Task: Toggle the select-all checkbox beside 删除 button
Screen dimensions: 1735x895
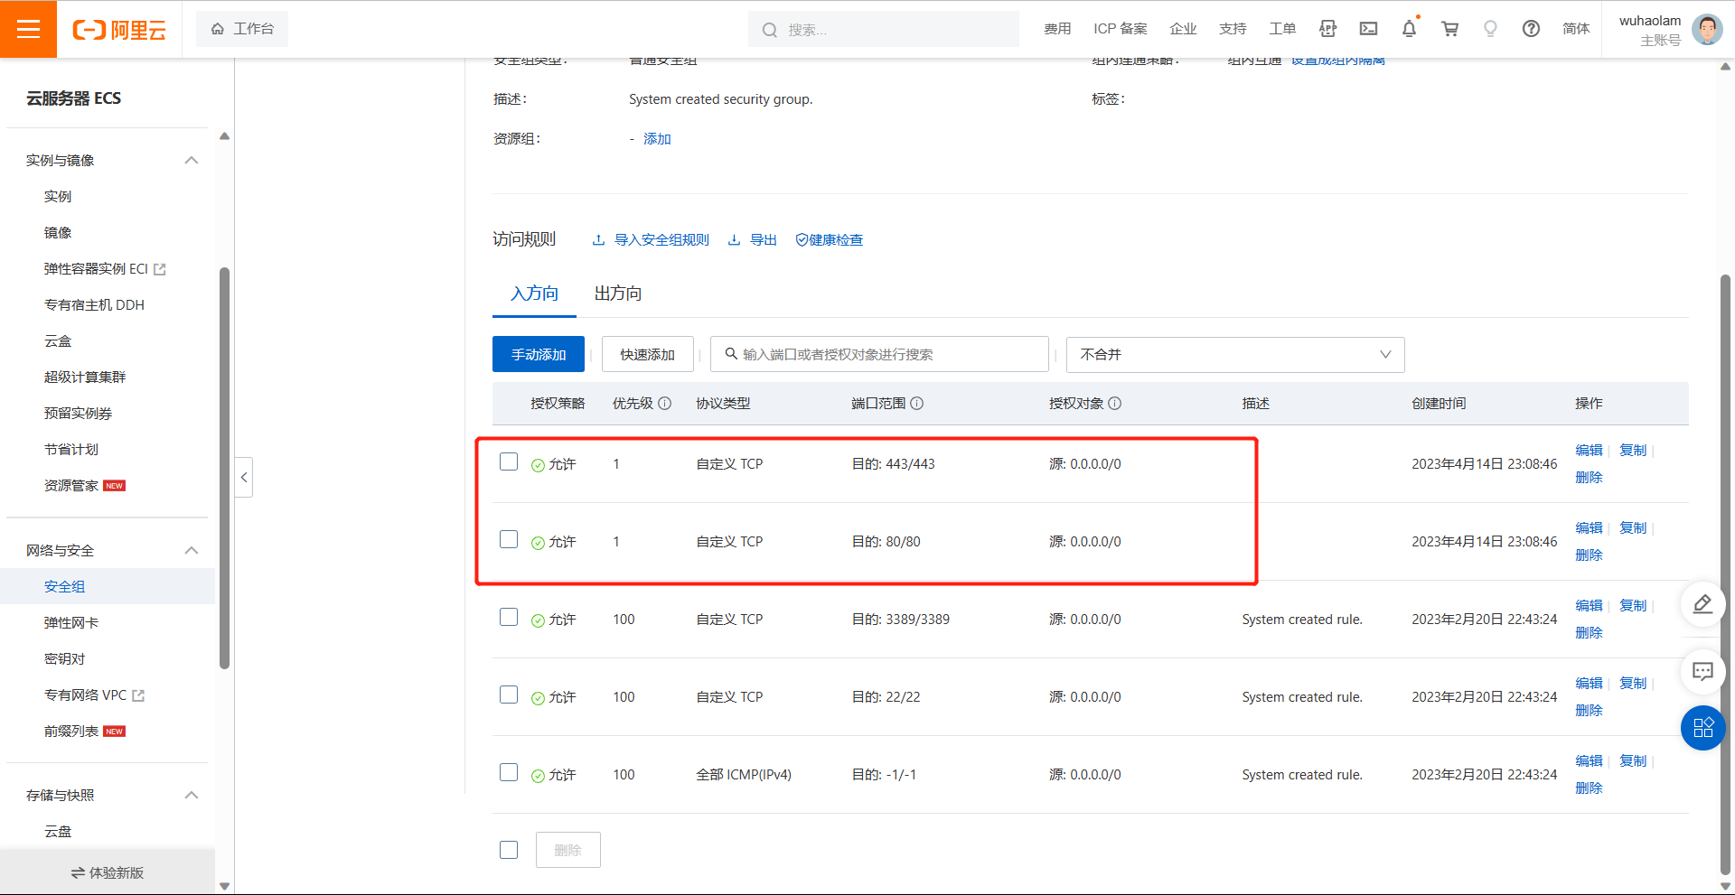Action: (509, 851)
